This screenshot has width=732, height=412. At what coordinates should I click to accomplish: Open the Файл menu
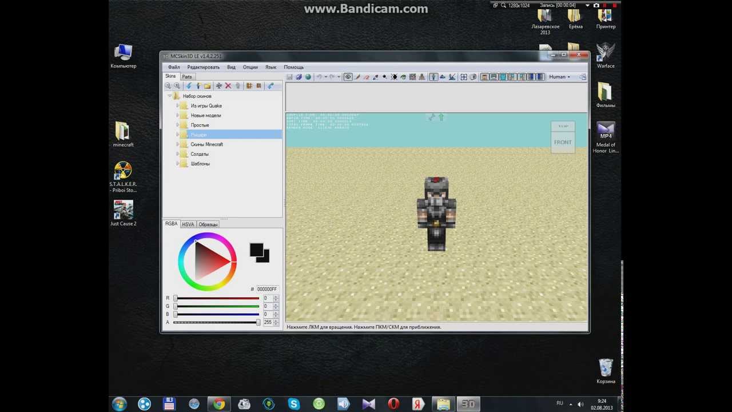174,67
